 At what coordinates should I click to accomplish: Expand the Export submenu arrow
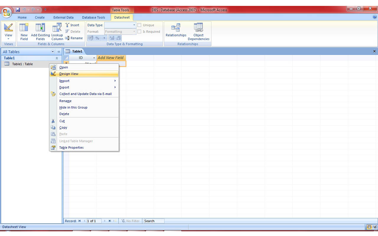(x=115, y=87)
